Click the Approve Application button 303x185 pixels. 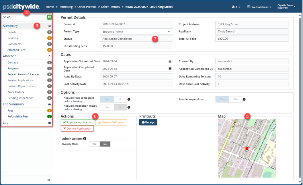click(x=78, y=122)
